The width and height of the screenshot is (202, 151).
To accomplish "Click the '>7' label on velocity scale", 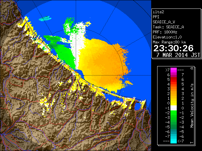I will click(x=168, y=70).
